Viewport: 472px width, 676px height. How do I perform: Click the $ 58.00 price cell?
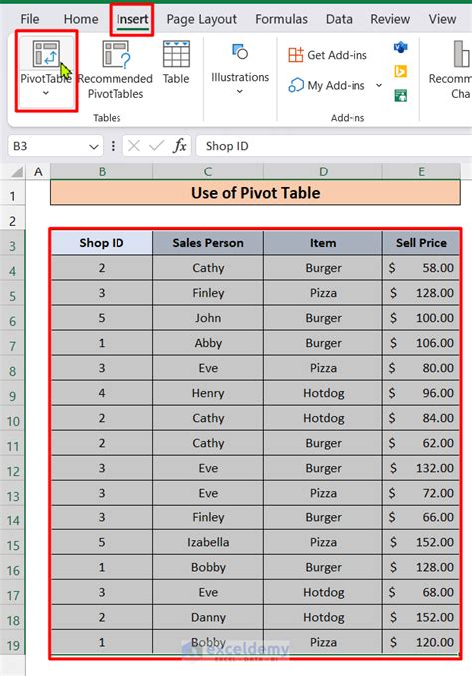pos(421,268)
